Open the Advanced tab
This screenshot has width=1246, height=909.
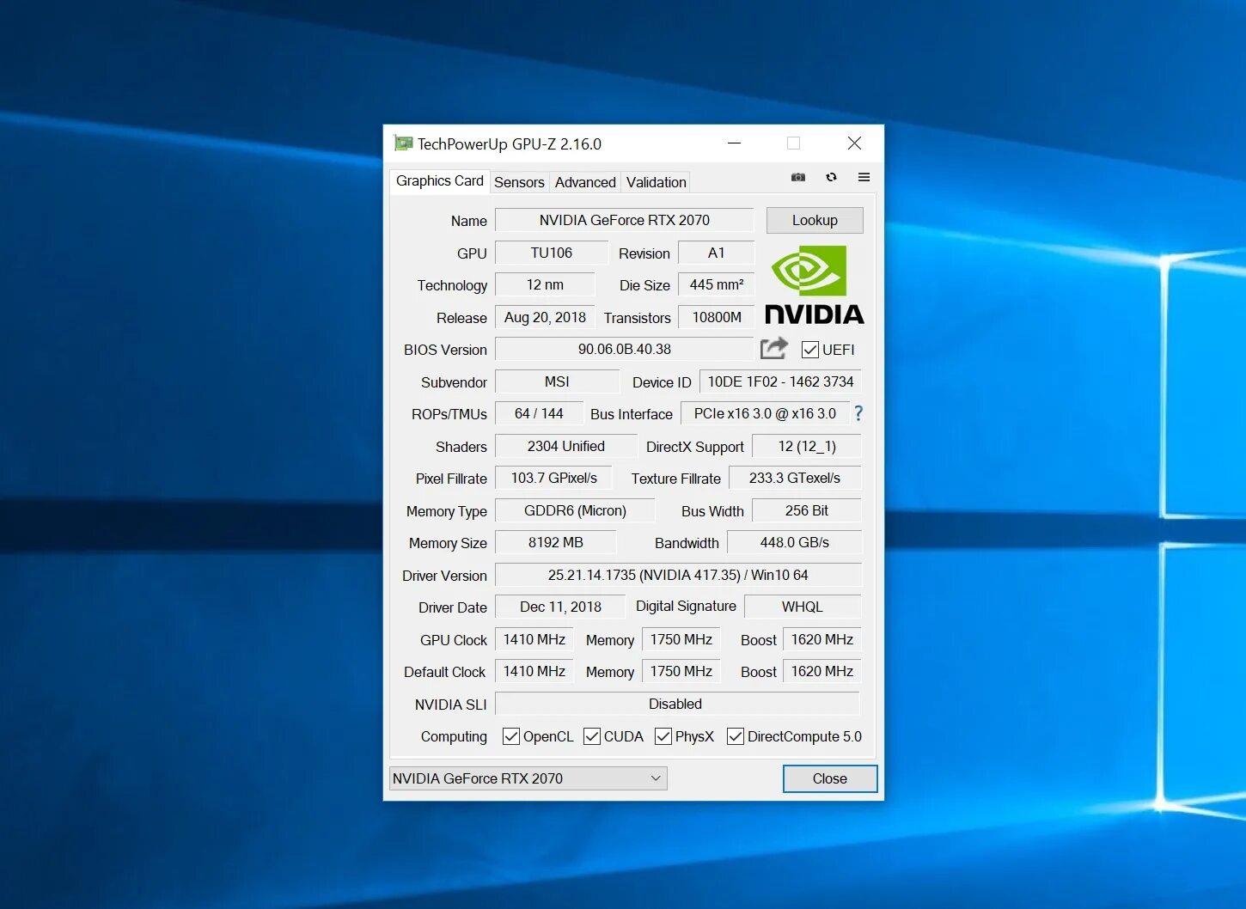click(x=584, y=181)
